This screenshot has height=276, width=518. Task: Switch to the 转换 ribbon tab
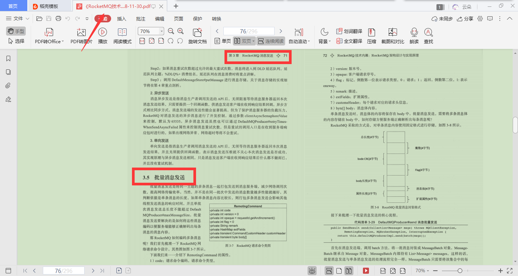(217, 19)
